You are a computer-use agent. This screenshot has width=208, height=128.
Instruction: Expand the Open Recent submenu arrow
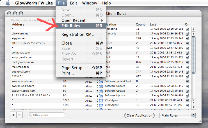[102, 20]
